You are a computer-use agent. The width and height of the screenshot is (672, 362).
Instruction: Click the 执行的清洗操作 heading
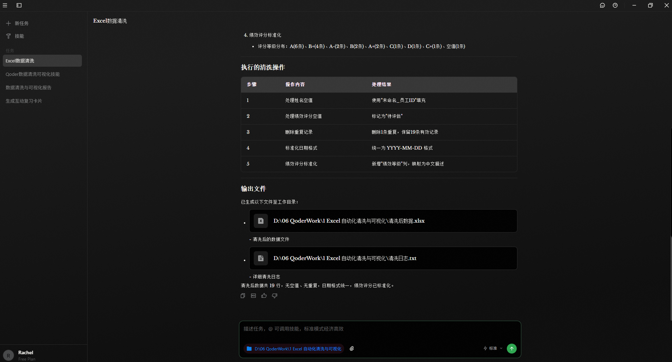(x=263, y=67)
